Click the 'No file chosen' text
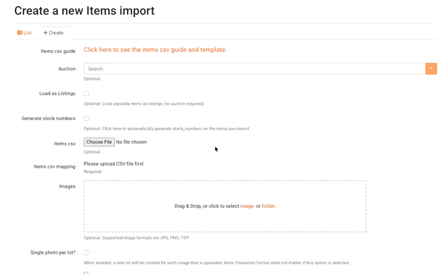447x274 pixels. click(131, 142)
